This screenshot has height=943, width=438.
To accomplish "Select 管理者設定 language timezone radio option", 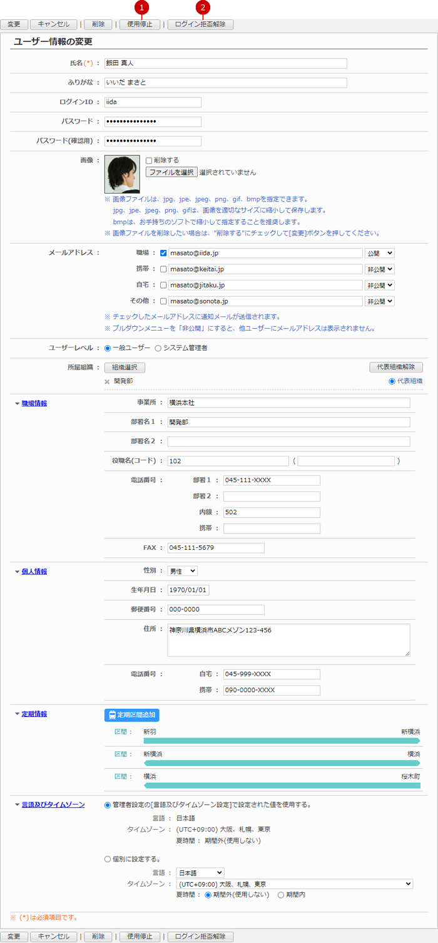I will pyautogui.click(x=108, y=805).
